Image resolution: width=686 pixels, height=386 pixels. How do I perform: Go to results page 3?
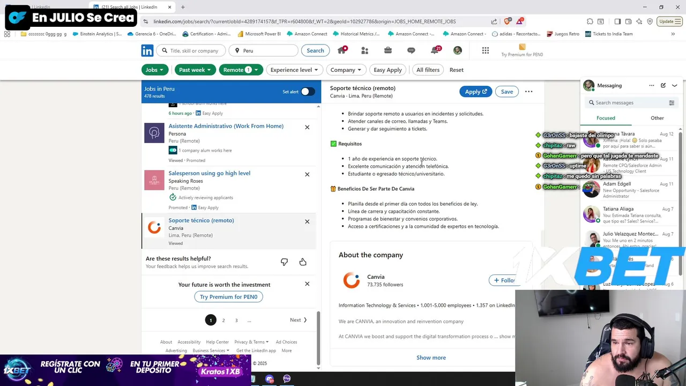point(236,320)
